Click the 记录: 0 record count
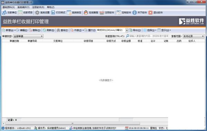This screenshot has width=207, height=131. (x=12, y=120)
